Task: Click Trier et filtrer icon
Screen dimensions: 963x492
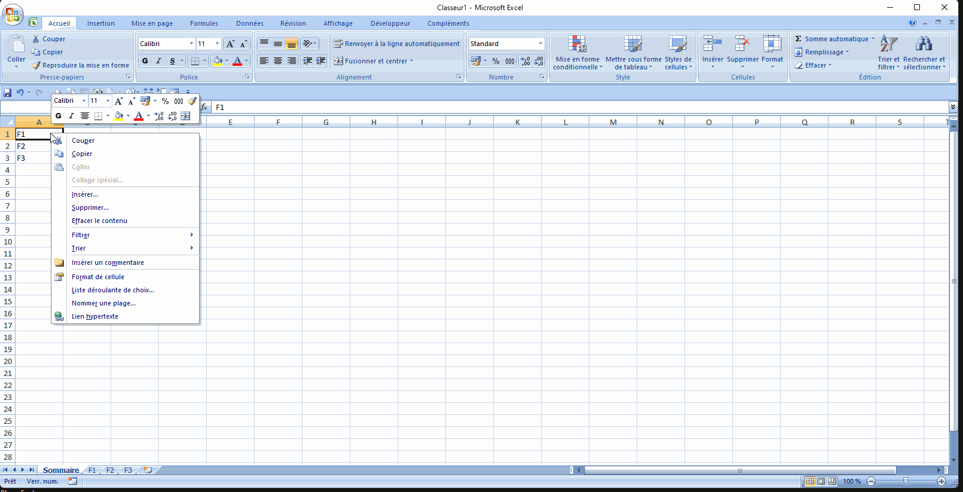Action: coord(888,45)
